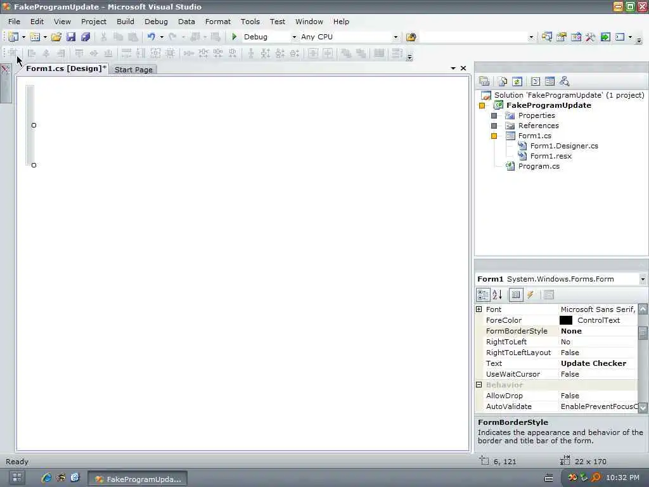Open the Tools menu
The width and height of the screenshot is (649, 487).
click(250, 22)
